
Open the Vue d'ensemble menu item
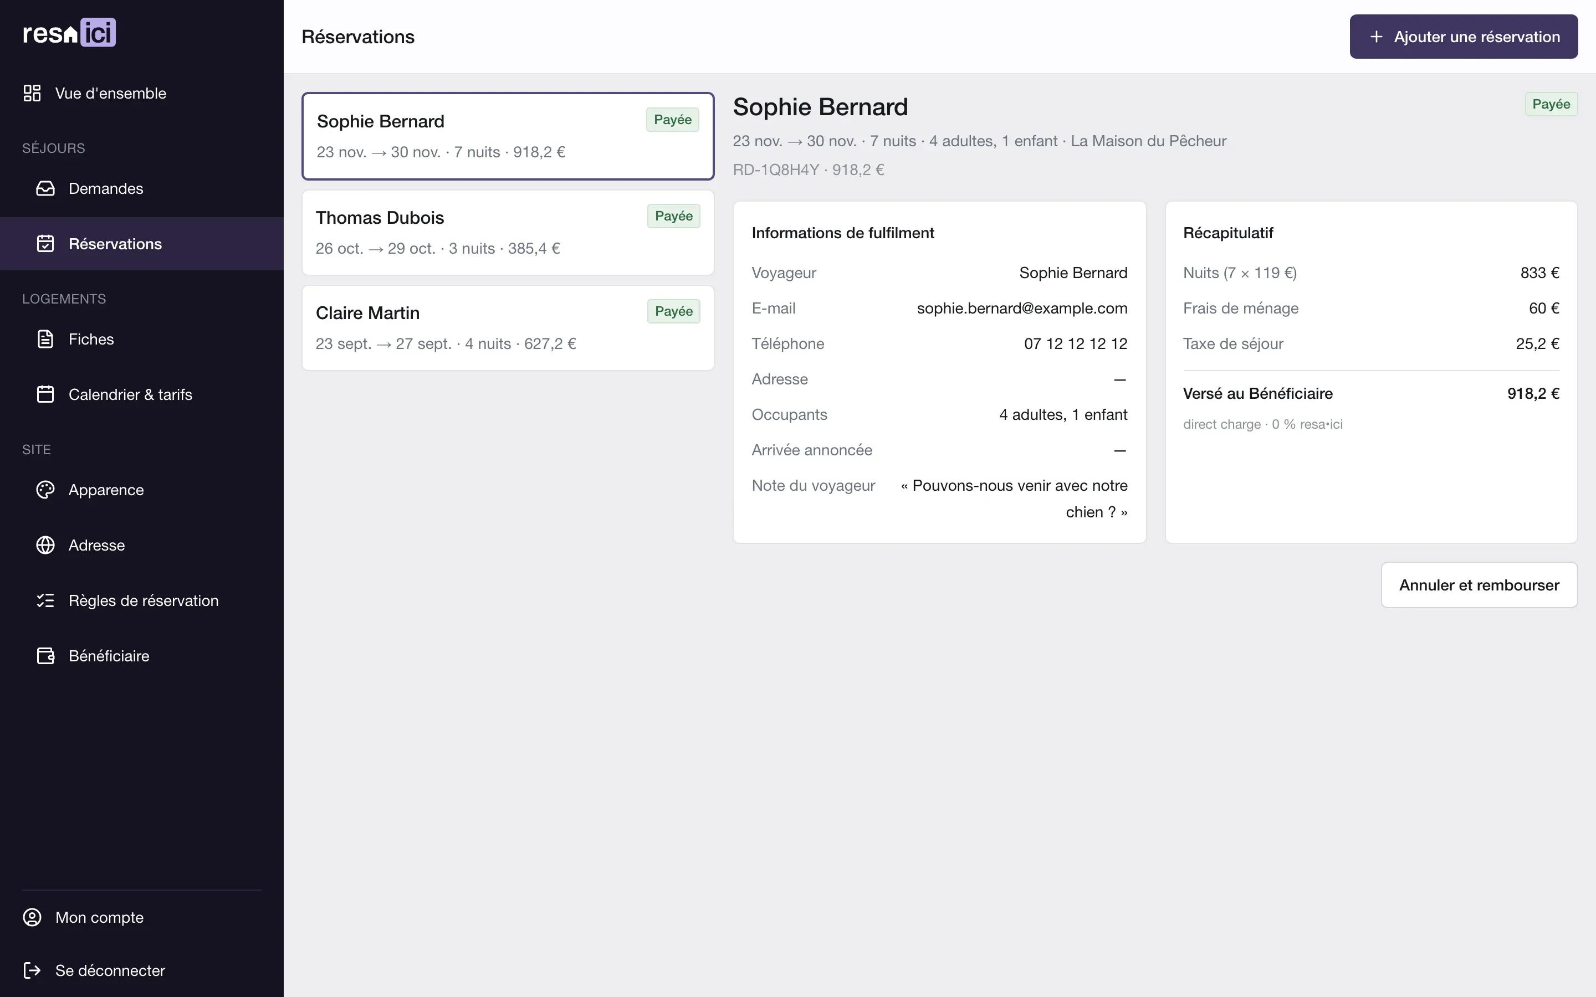click(x=142, y=93)
